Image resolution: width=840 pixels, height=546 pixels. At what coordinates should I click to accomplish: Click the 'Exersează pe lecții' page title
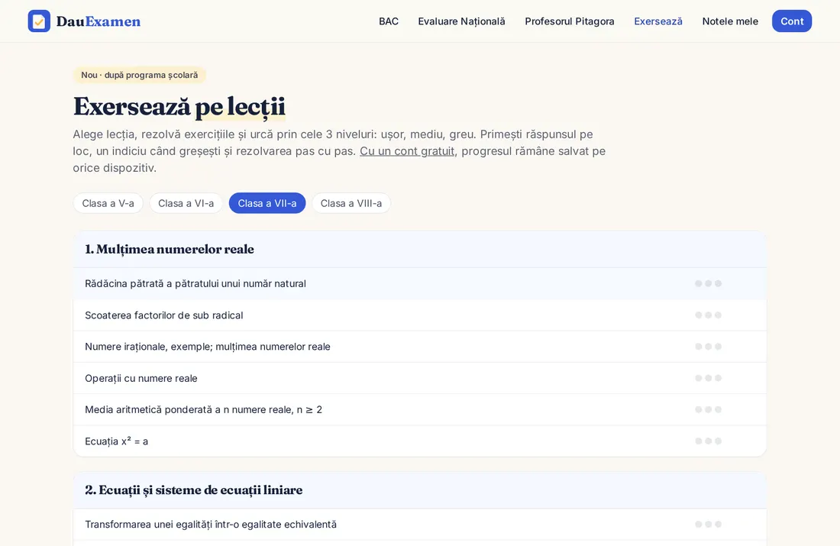(x=179, y=106)
